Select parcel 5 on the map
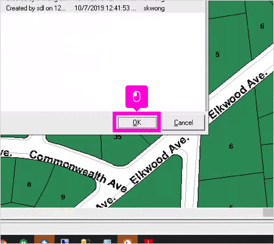This screenshot has height=244, width=274. click(x=217, y=54)
